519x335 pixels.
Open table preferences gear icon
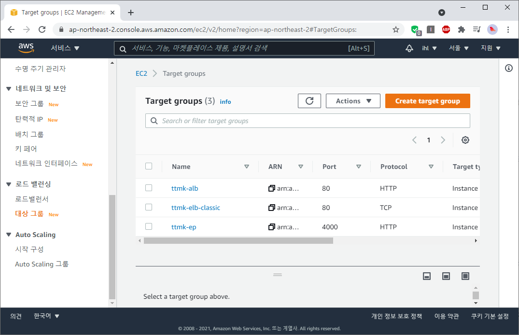click(465, 140)
